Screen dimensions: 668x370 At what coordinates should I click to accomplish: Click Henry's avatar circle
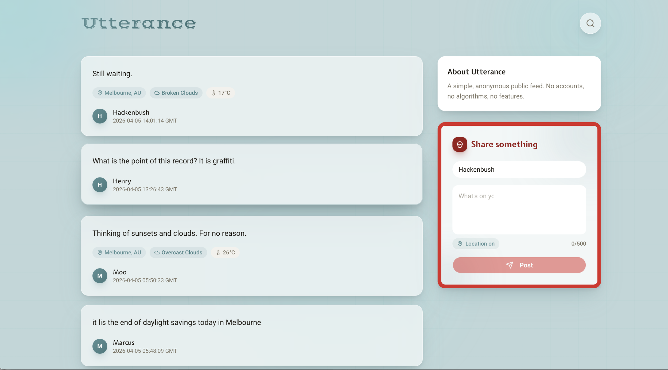pyautogui.click(x=100, y=184)
